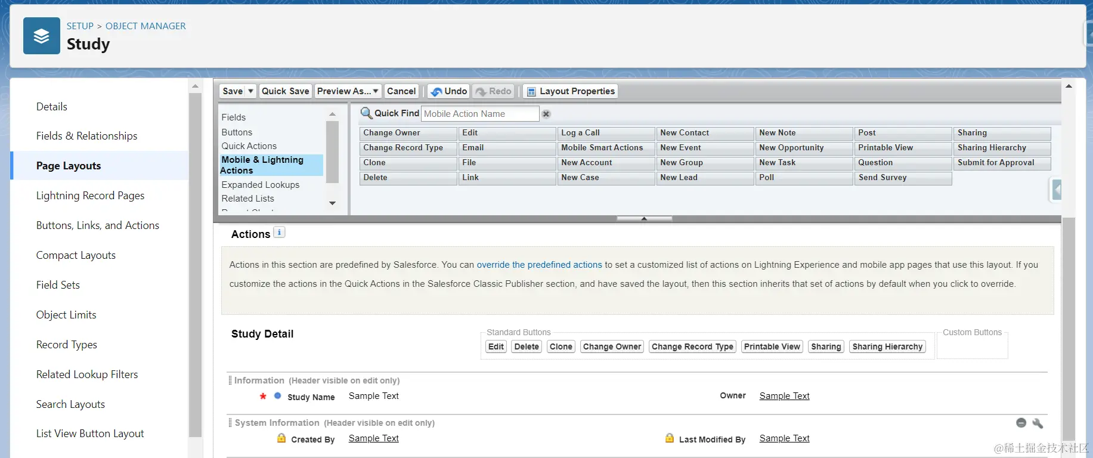Select the Related Lists category
The height and width of the screenshot is (458, 1093).
click(x=248, y=199)
